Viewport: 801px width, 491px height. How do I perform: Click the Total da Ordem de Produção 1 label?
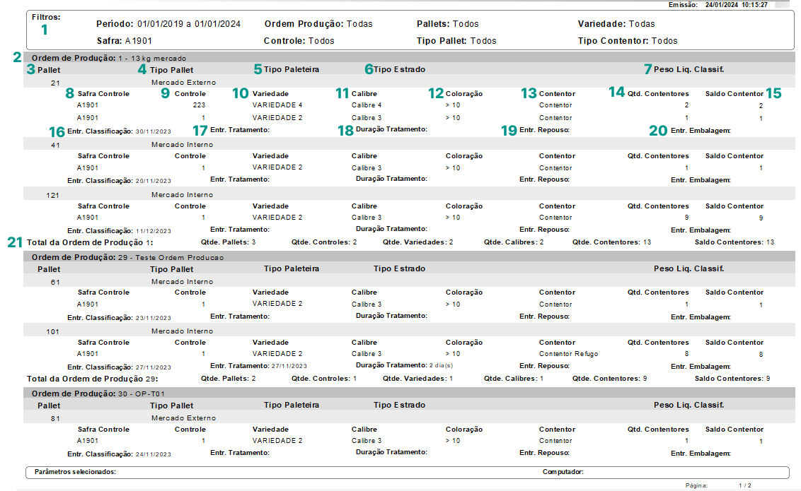[90, 242]
